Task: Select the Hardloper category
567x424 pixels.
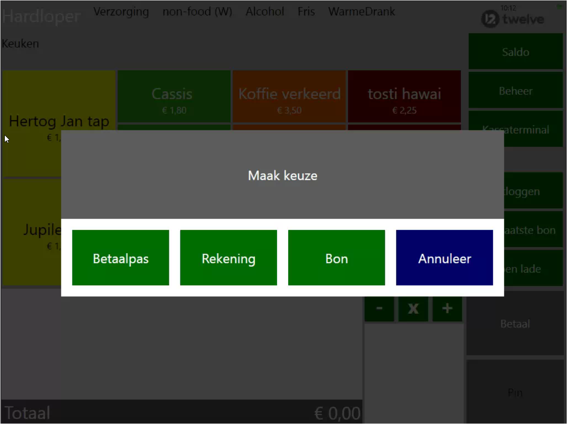Action: point(41,16)
